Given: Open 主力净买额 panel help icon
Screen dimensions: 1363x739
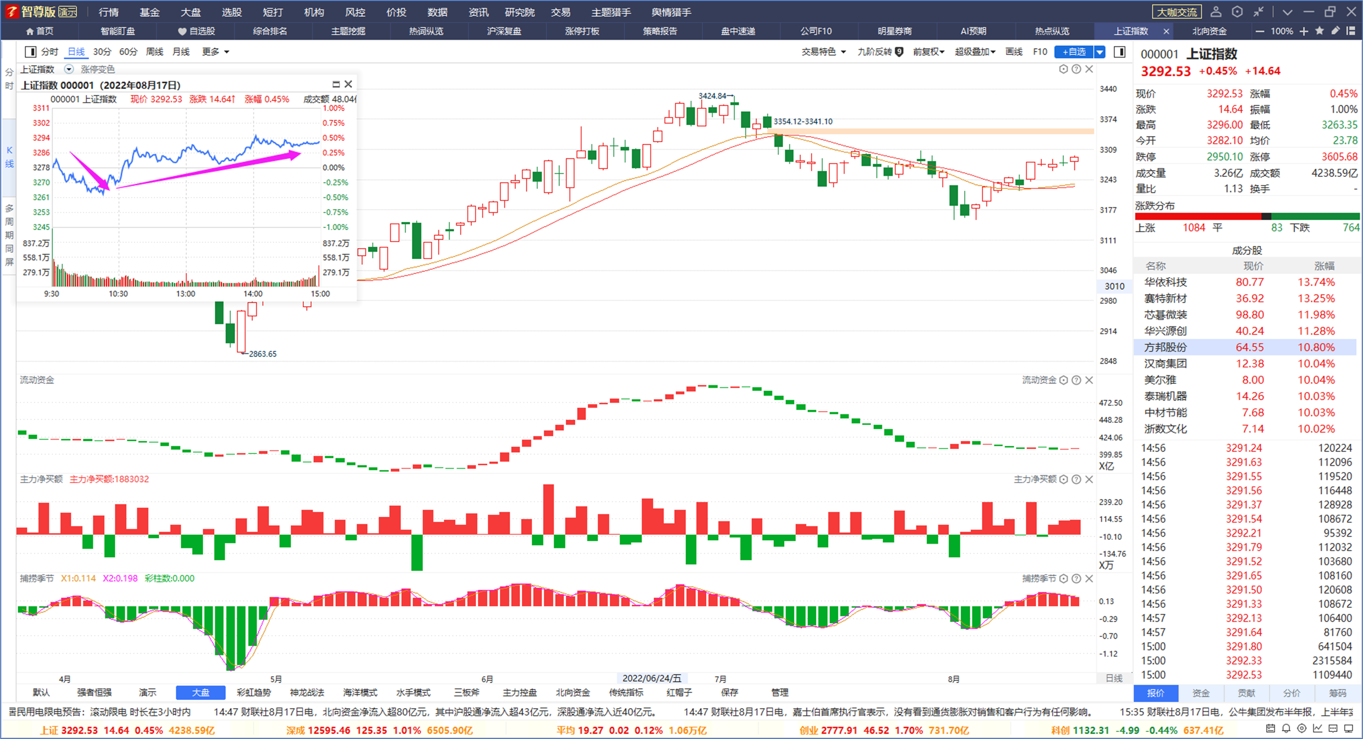Looking at the screenshot, I should (x=1076, y=479).
